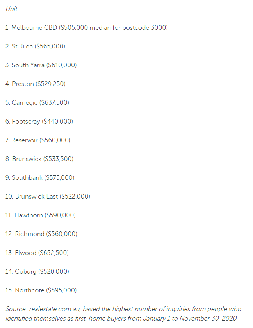This screenshot has height=328, width=253.
Task: Select the South Yarra entry
Action: pyautogui.click(x=41, y=65)
